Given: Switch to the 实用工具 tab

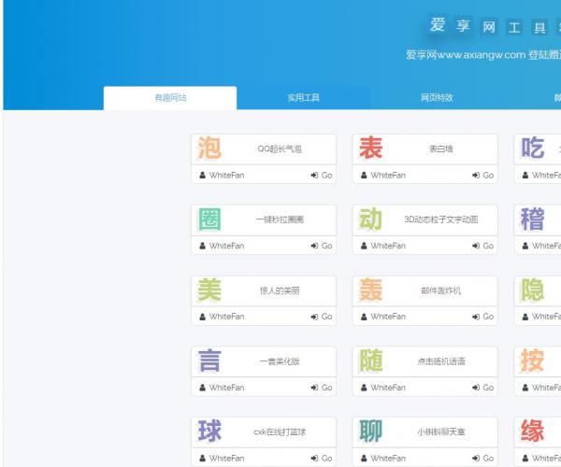Looking at the screenshot, I should 303,97.
